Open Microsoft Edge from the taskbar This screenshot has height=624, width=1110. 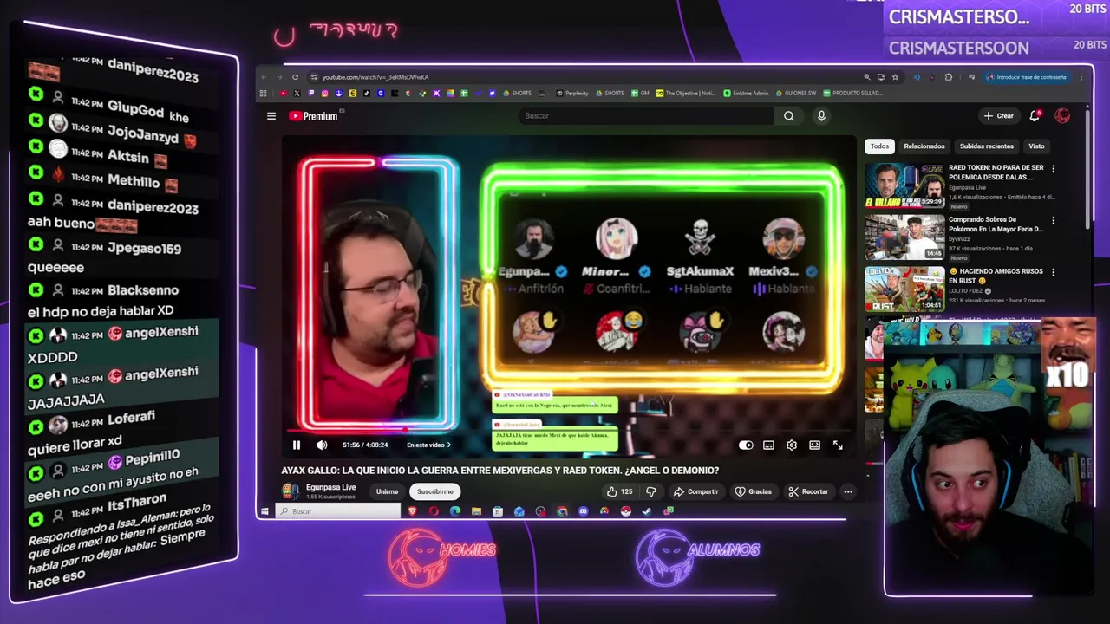tap(455, 511)
